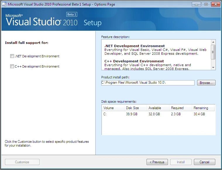The image size is (222, 170).
Task: Maximize the setup window
Action: click(206, 4)
